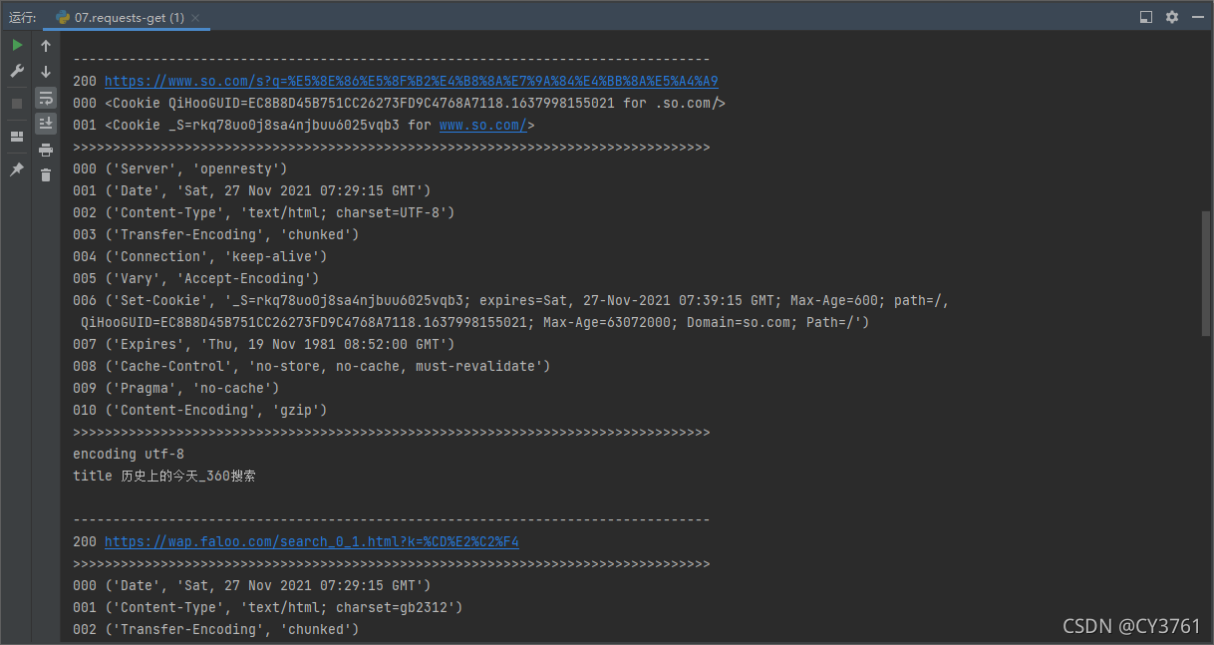Switch tool window view mode icon
The image size is (1214, 645).
point(1146,17)
